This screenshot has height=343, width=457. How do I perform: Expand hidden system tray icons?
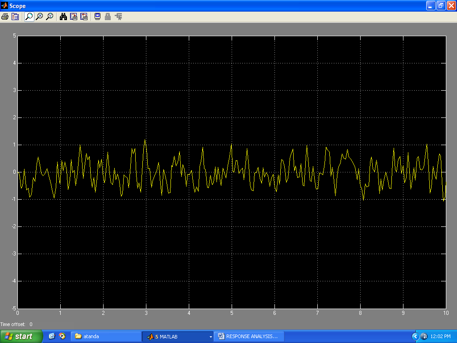click(x=415, y=336)
